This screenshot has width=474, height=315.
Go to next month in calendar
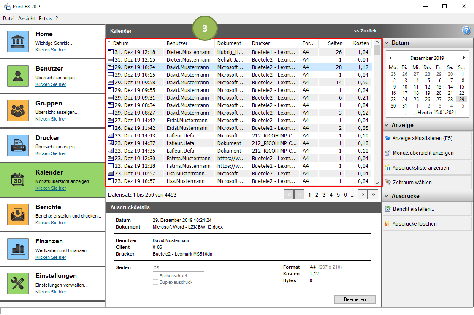[464, 58]
